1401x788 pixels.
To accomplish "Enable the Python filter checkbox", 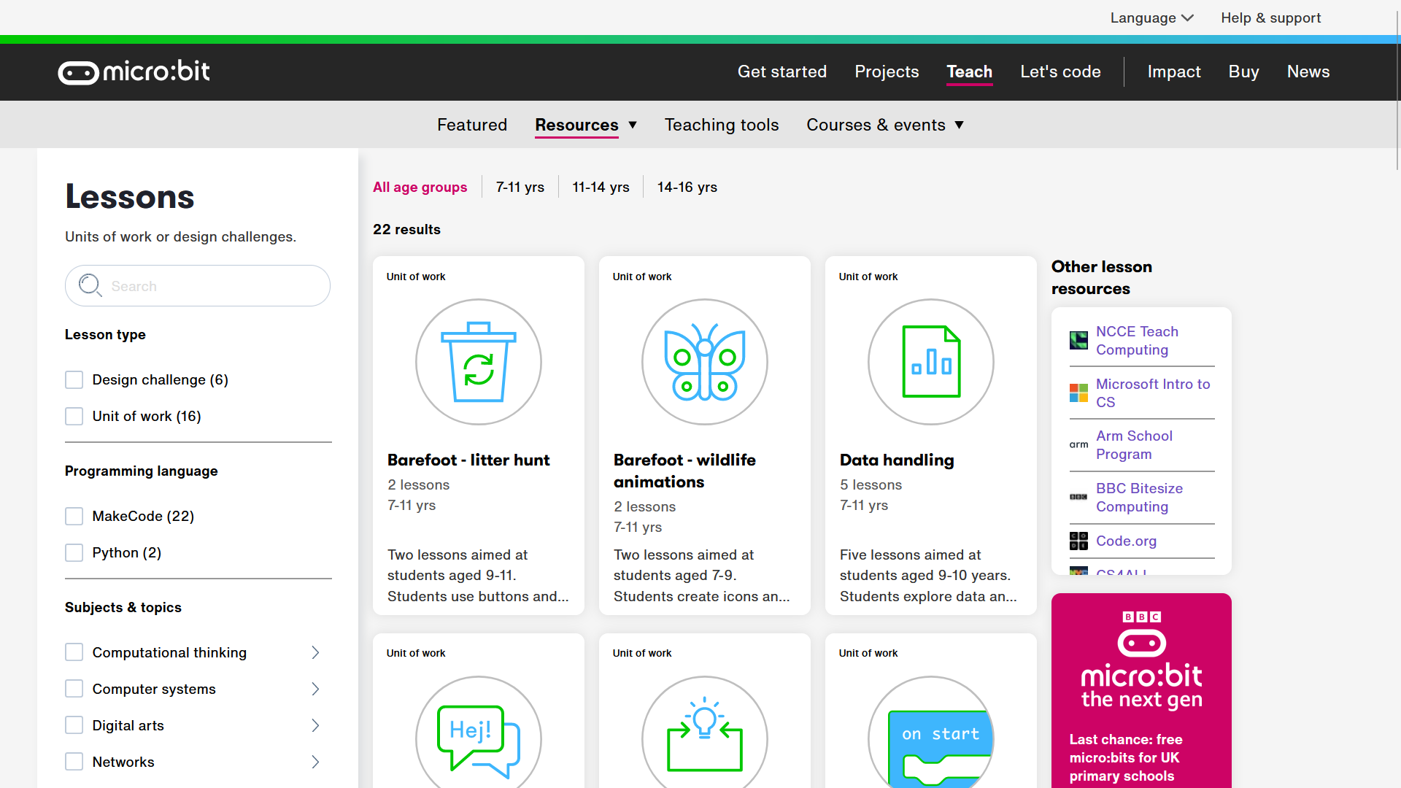I will coord(74,552).
